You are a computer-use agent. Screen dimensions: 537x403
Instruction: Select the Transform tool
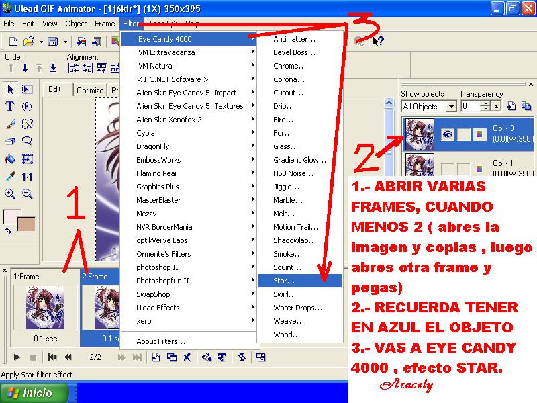pyautogui.click(x=27, y=159)
